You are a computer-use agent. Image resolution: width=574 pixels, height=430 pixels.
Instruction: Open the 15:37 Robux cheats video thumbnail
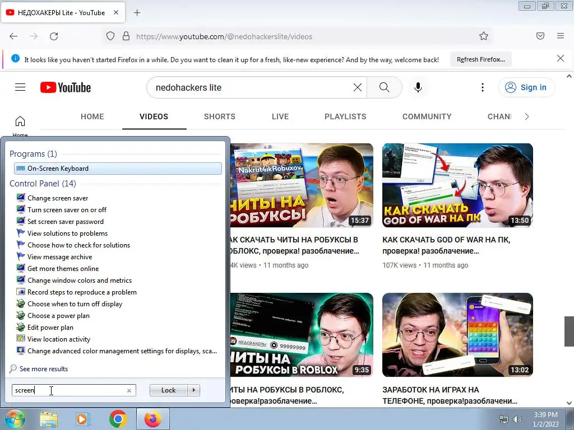[302, 185]
